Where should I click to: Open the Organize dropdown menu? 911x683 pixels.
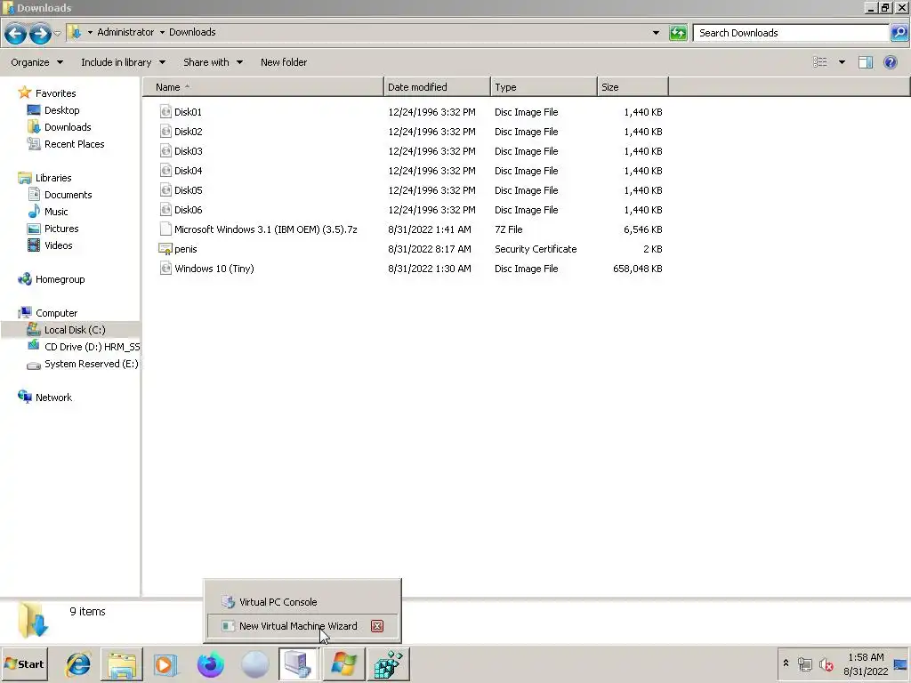coord(36,62)
